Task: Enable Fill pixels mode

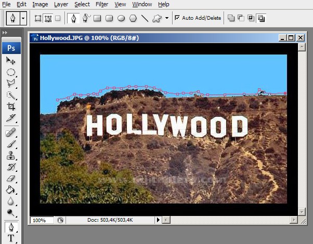Action: pos(58,18)
